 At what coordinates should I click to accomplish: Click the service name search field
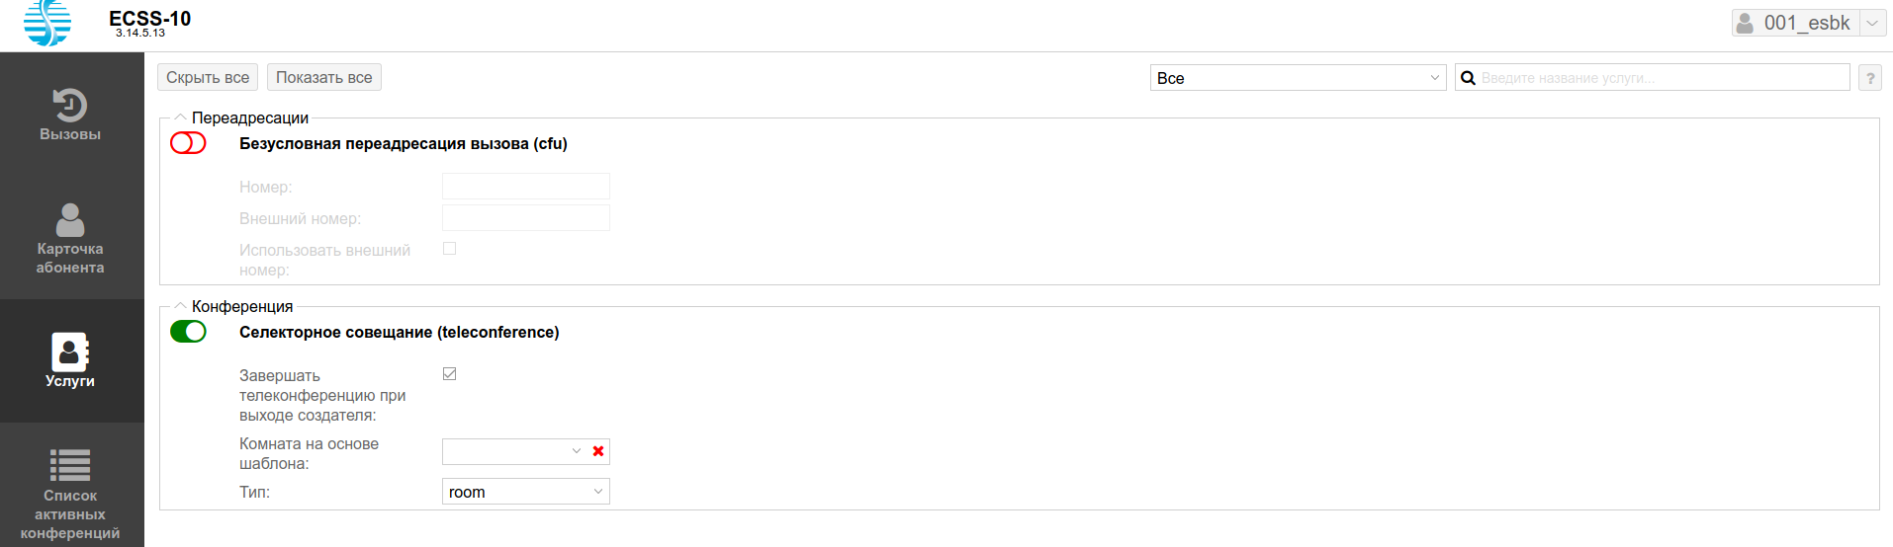(1662, 78)
